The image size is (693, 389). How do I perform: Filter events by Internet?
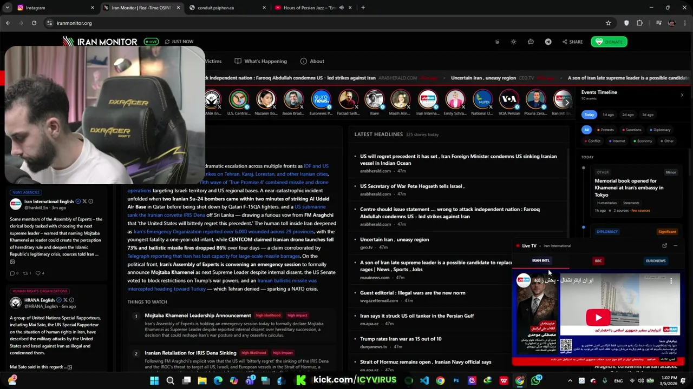(x=617, y=141)
